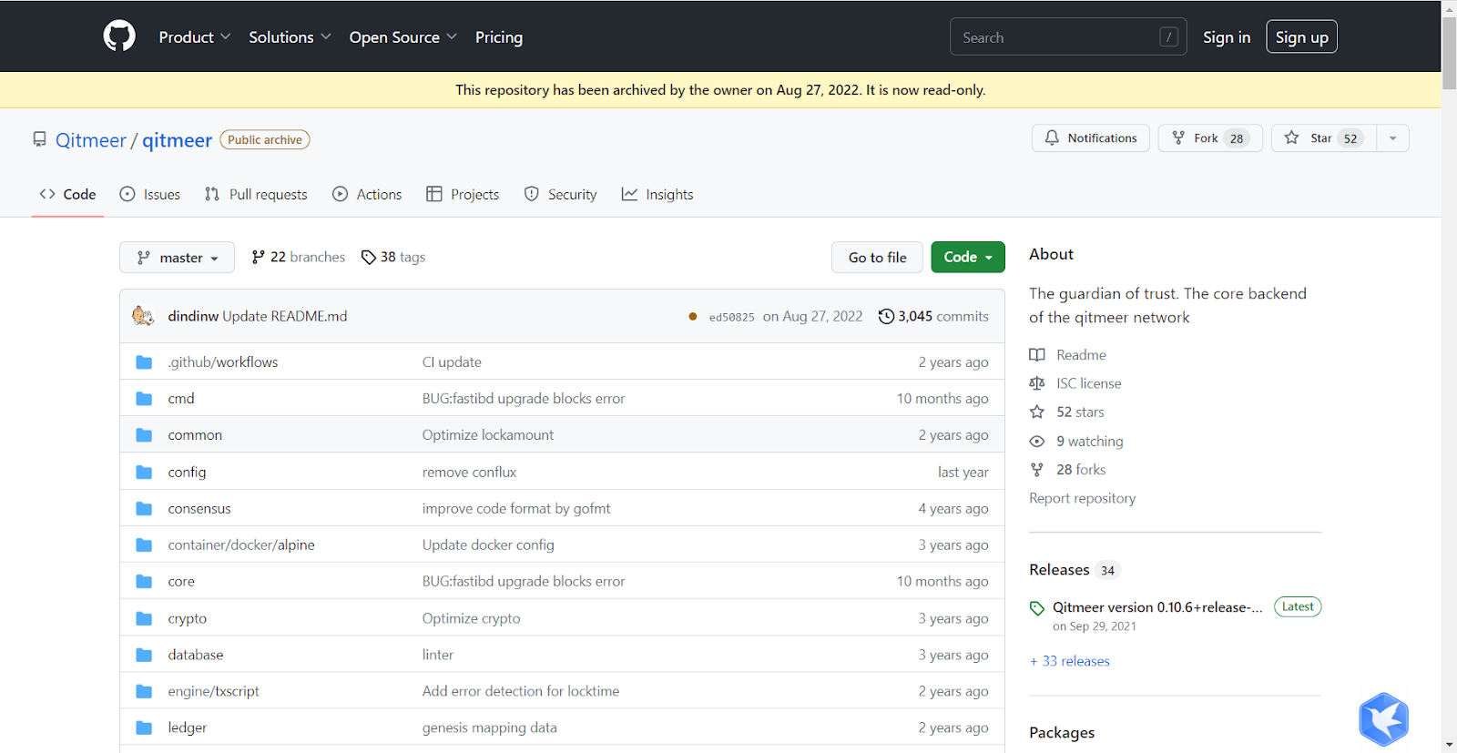Expand the Solutions menu
The height and width of the screenshot is (753, 1457).
(x=290, y=37)
